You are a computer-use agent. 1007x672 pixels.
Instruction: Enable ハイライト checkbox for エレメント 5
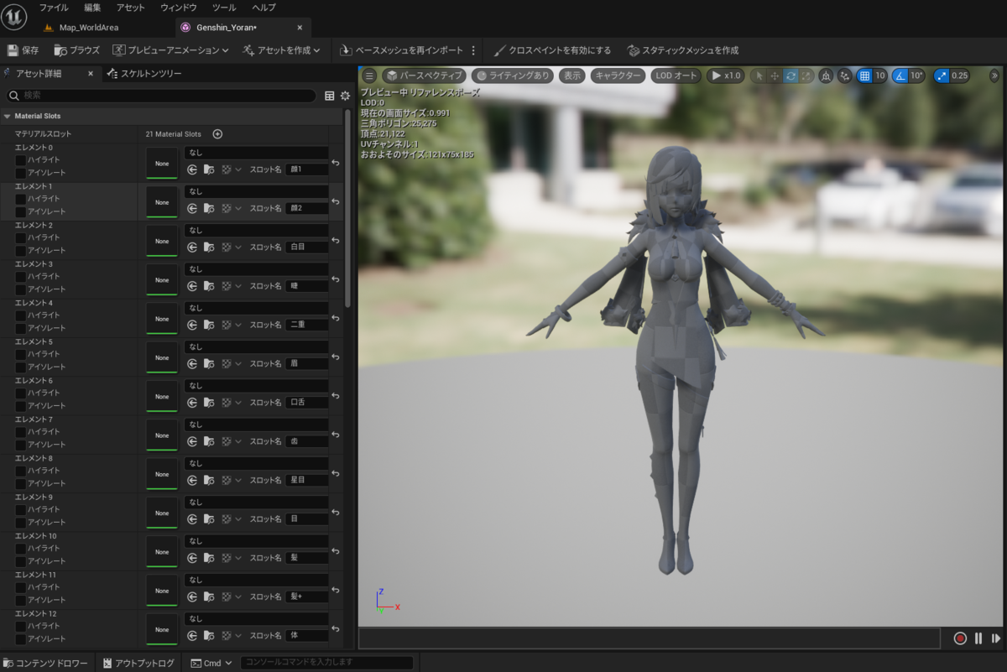pos(20,354)
